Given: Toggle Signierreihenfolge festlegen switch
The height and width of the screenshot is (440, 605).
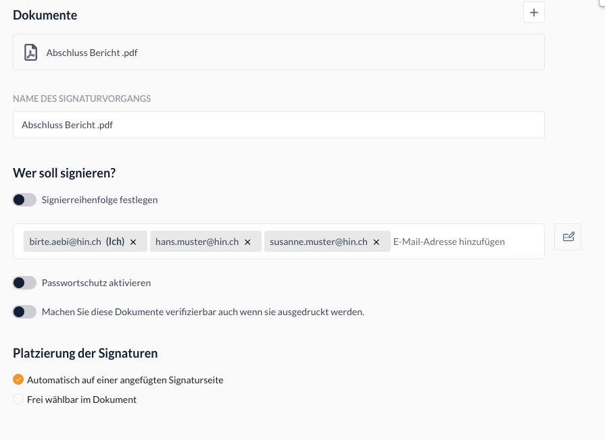Looking at the screenshot, I should click(x=24, y=200).
